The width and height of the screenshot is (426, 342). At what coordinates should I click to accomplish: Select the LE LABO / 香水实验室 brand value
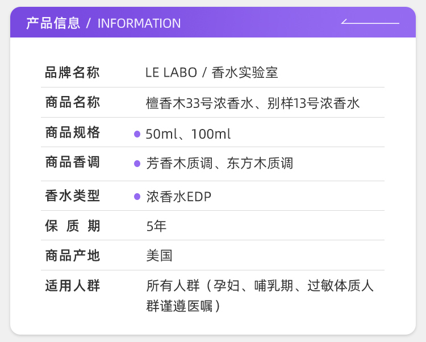click(211, 73)
